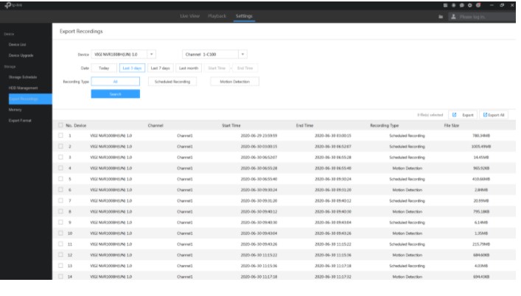This screenshot has height=296, width=521.
Task: Click the Start Time date field
Action: [217, 68]
